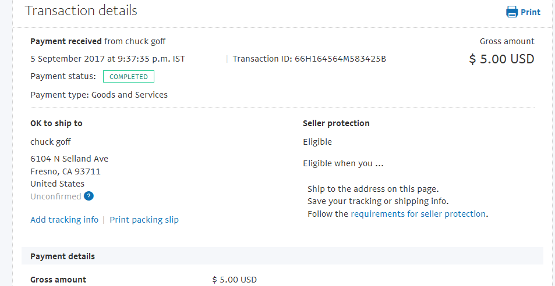Image resolution: width=555 pixels, height=286 pixels.
Task: Select the 6104 N Selland Ave address line
Action: pyautogui.click(x=69, y=159)
